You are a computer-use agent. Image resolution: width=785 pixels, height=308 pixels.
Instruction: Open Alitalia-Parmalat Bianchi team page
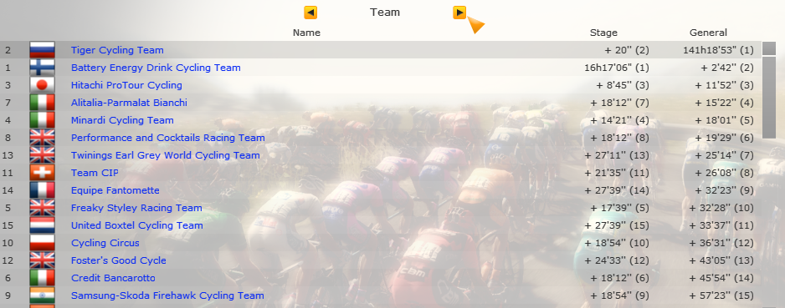pos(129,103)
